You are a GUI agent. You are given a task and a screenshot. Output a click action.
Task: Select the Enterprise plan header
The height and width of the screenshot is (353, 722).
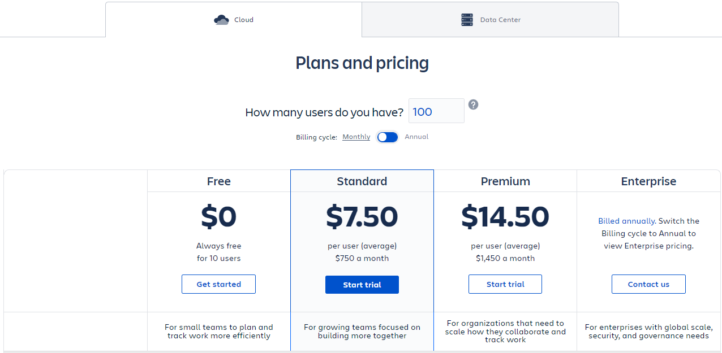(x=648, y=181)
